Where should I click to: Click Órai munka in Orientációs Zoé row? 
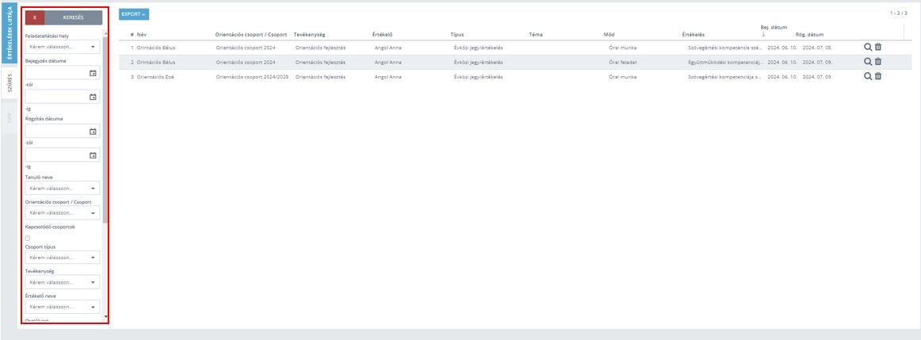pyautogui.click(x=622, y=76)
